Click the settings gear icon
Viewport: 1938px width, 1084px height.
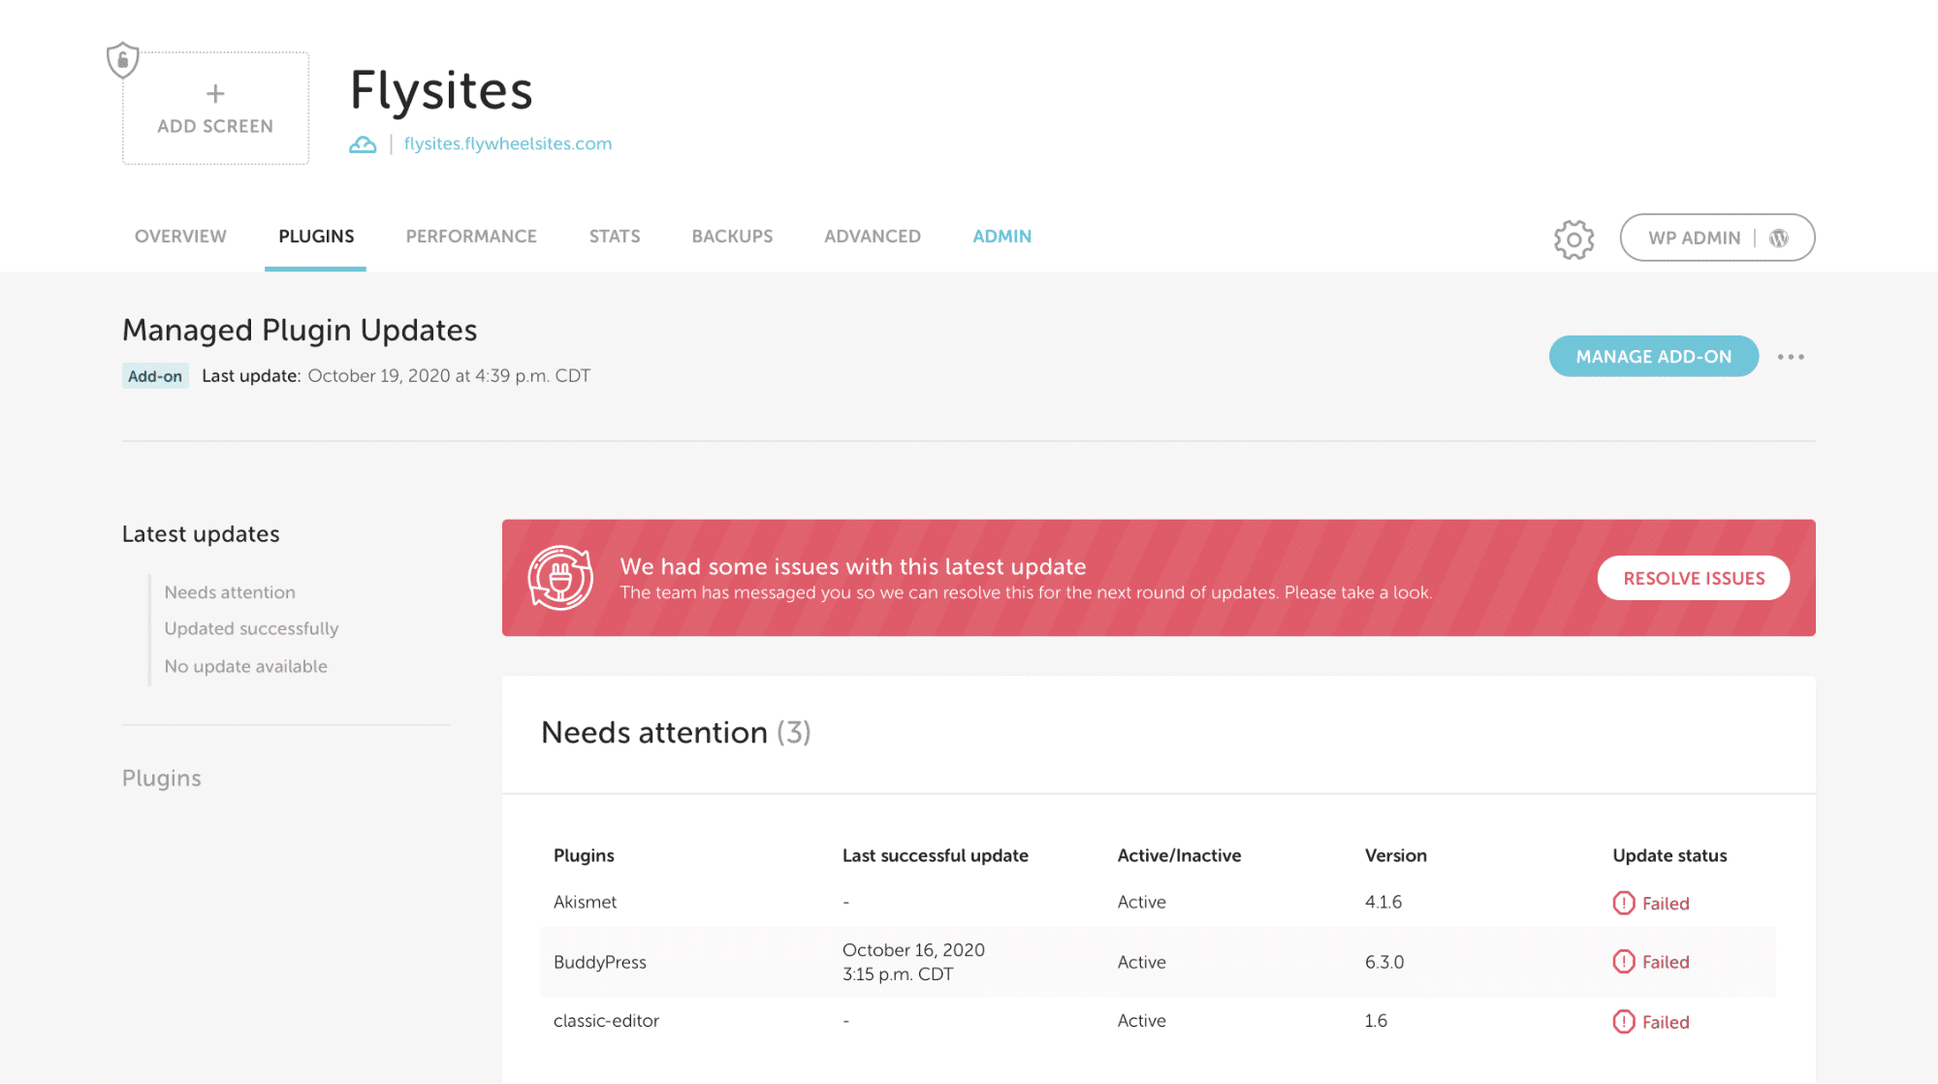coord(1573,239)
